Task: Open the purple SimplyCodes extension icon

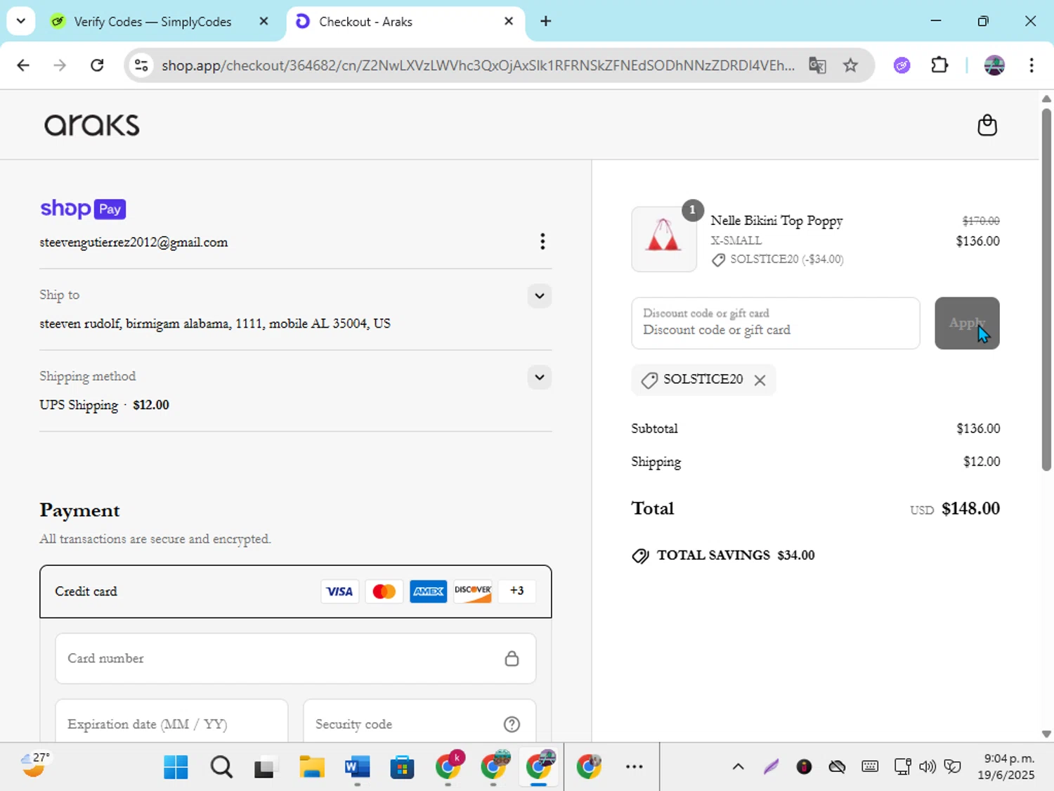Action: [x=902, y=65]
